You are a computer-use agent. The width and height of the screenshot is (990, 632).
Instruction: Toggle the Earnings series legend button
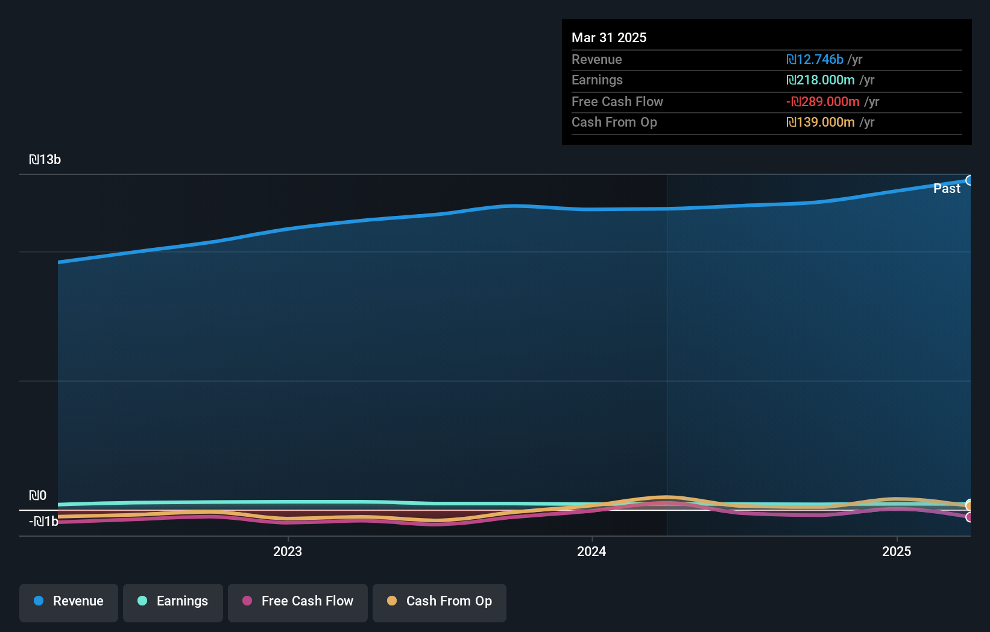173,602
